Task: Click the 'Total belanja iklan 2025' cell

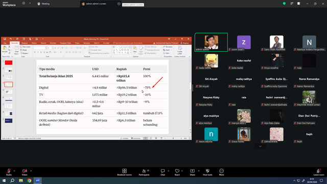Action: [56, 76]
